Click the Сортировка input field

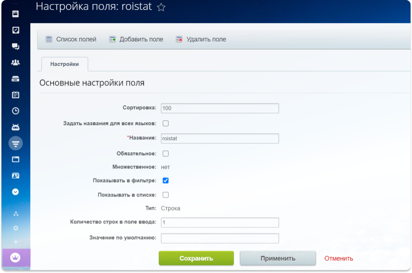tap(220, 108)
